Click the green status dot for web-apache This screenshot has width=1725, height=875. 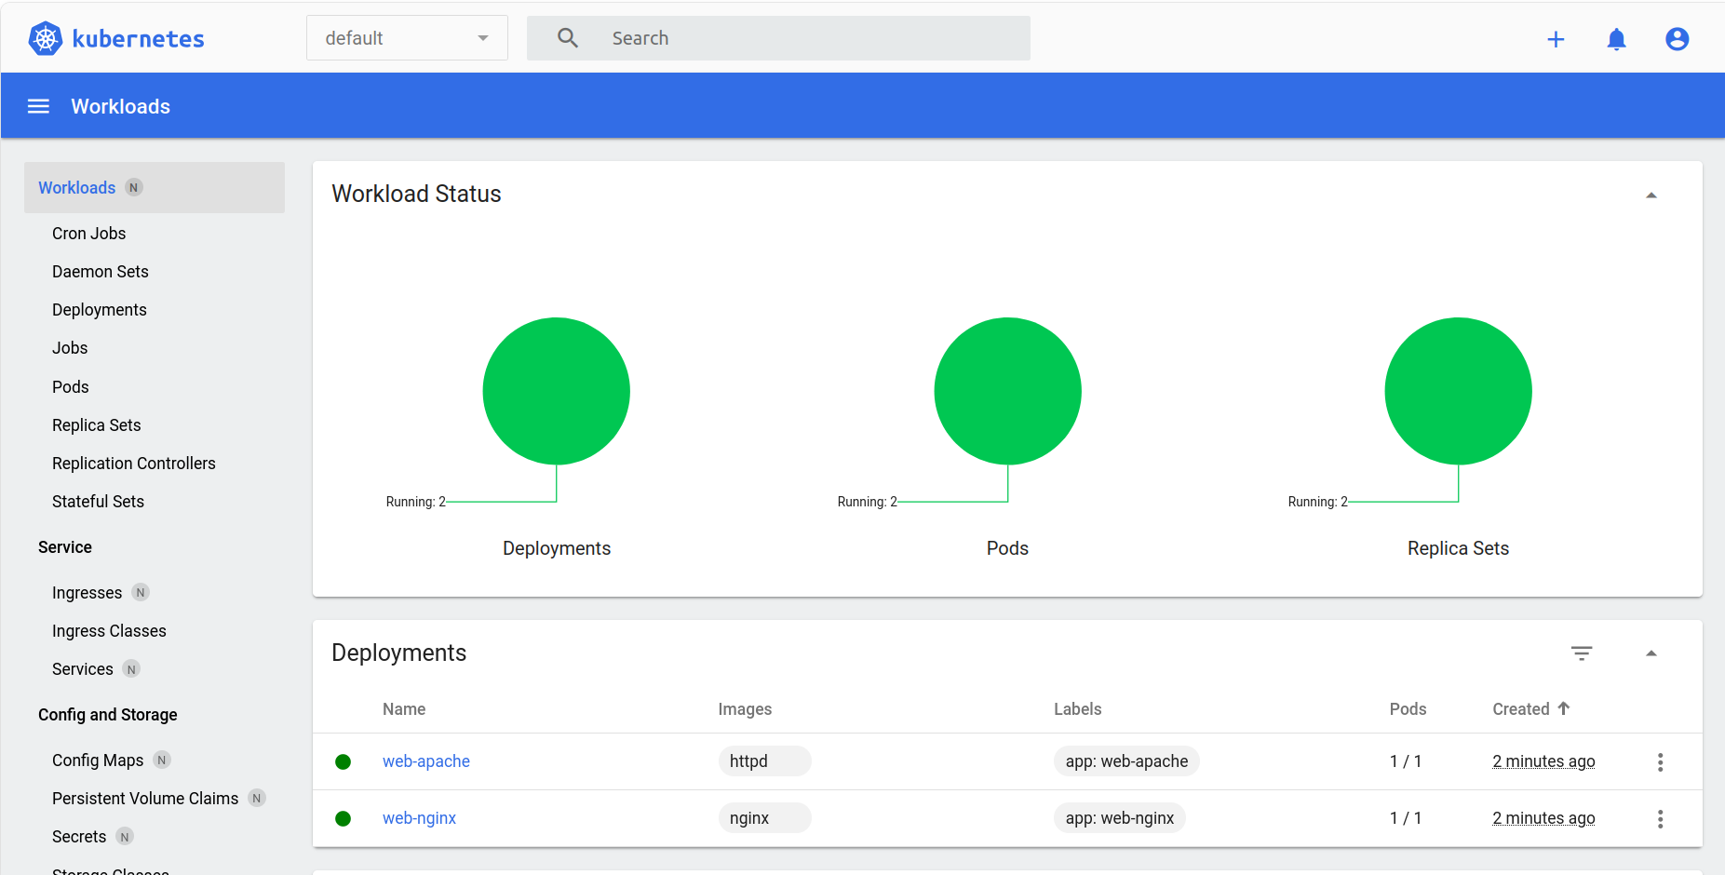click(343, 761)
